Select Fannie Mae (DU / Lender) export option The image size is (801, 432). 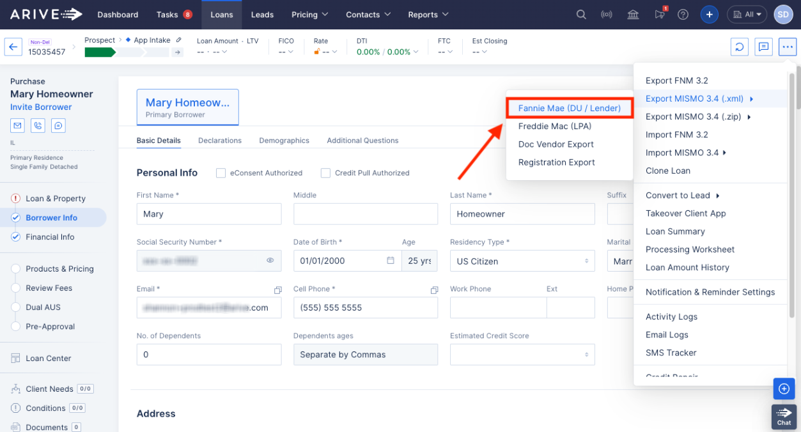(570, 108)
